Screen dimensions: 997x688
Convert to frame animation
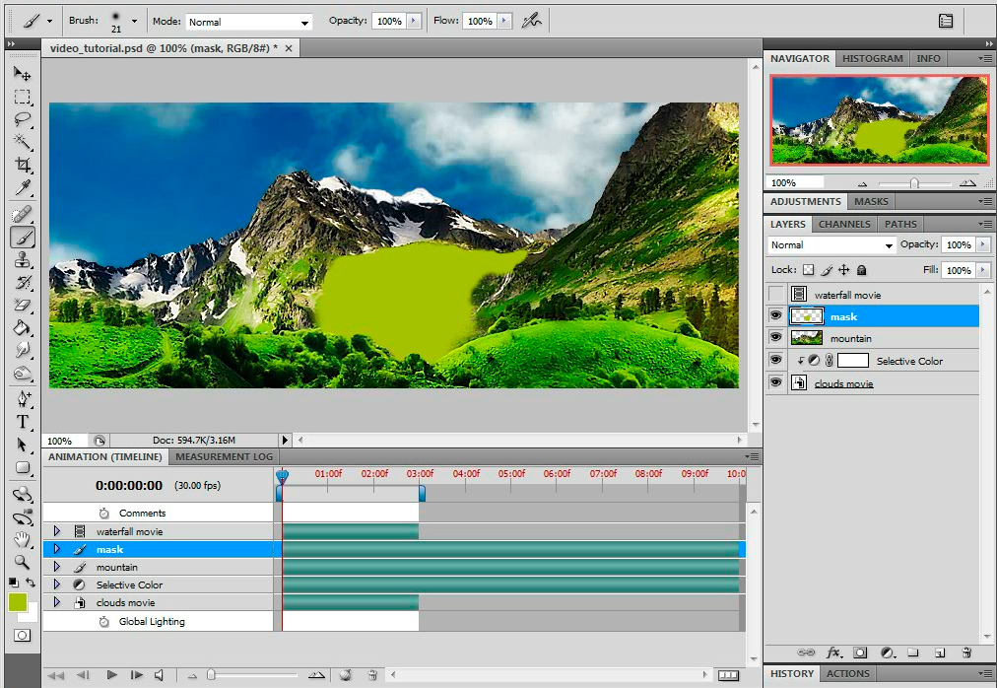click(729, 675)
